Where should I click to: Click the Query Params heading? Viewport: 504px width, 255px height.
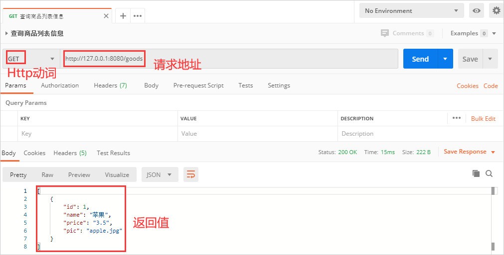click(x=26, y=103)
